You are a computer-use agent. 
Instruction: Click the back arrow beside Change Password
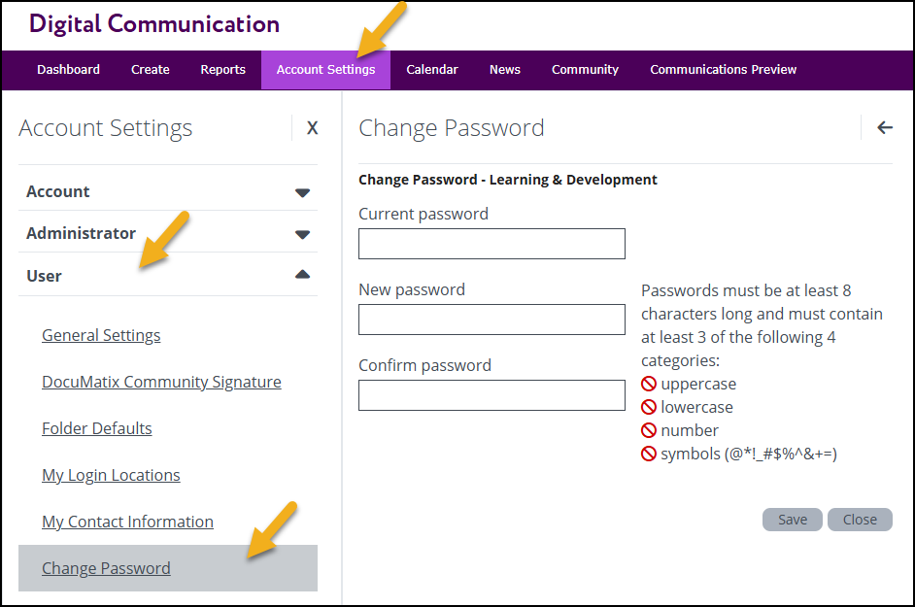(885, 128)
